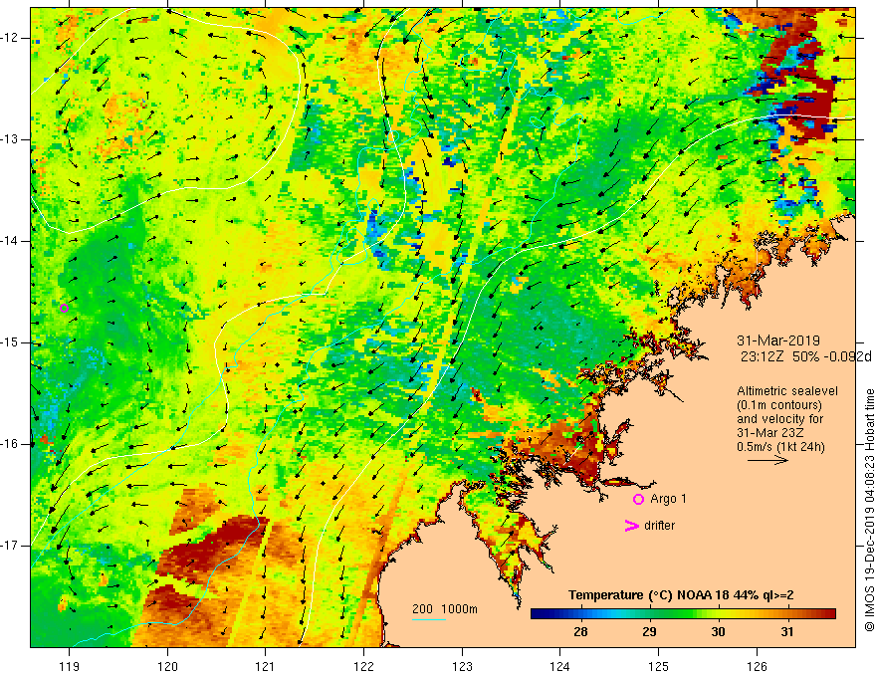
Task: Click the latitude label '-17'
Action: [x=11, y=546]
